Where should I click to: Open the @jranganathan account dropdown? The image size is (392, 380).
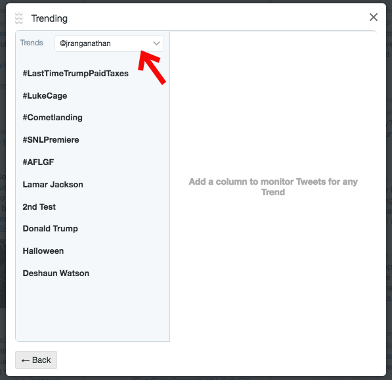109,44
